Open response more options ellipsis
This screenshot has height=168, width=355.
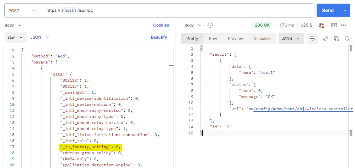click(x=344, y=25)
